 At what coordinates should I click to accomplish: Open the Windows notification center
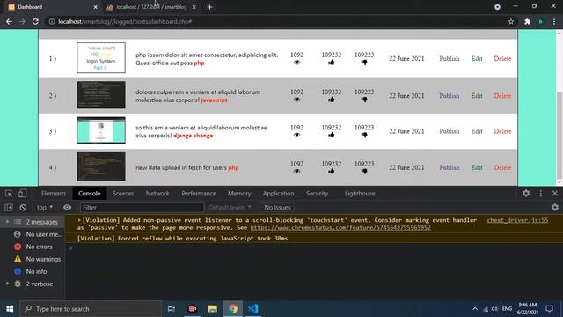pos(549,309)
